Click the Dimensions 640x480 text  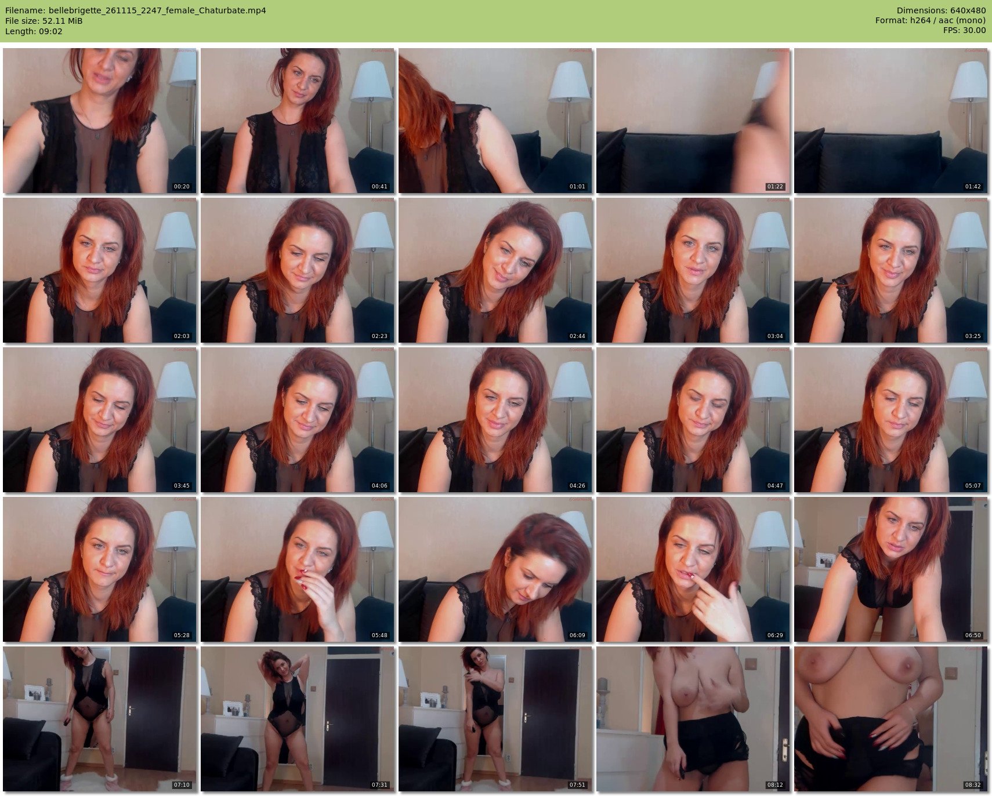941,10
